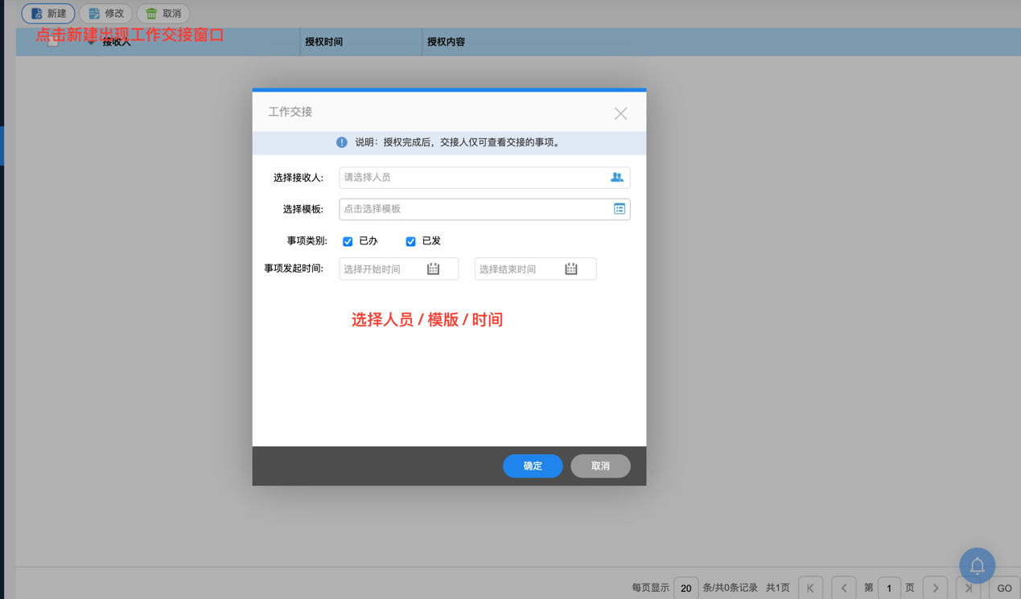Click the template selector icon next to 点击选择模板
Screen dimensions: 1021x599
619,208
